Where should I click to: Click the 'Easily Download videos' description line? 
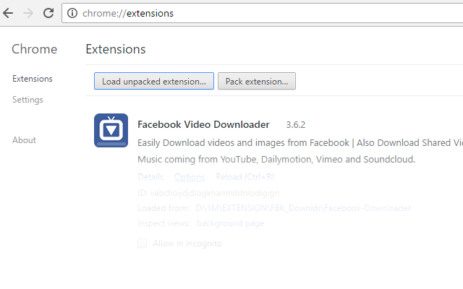tap(300, 143)
